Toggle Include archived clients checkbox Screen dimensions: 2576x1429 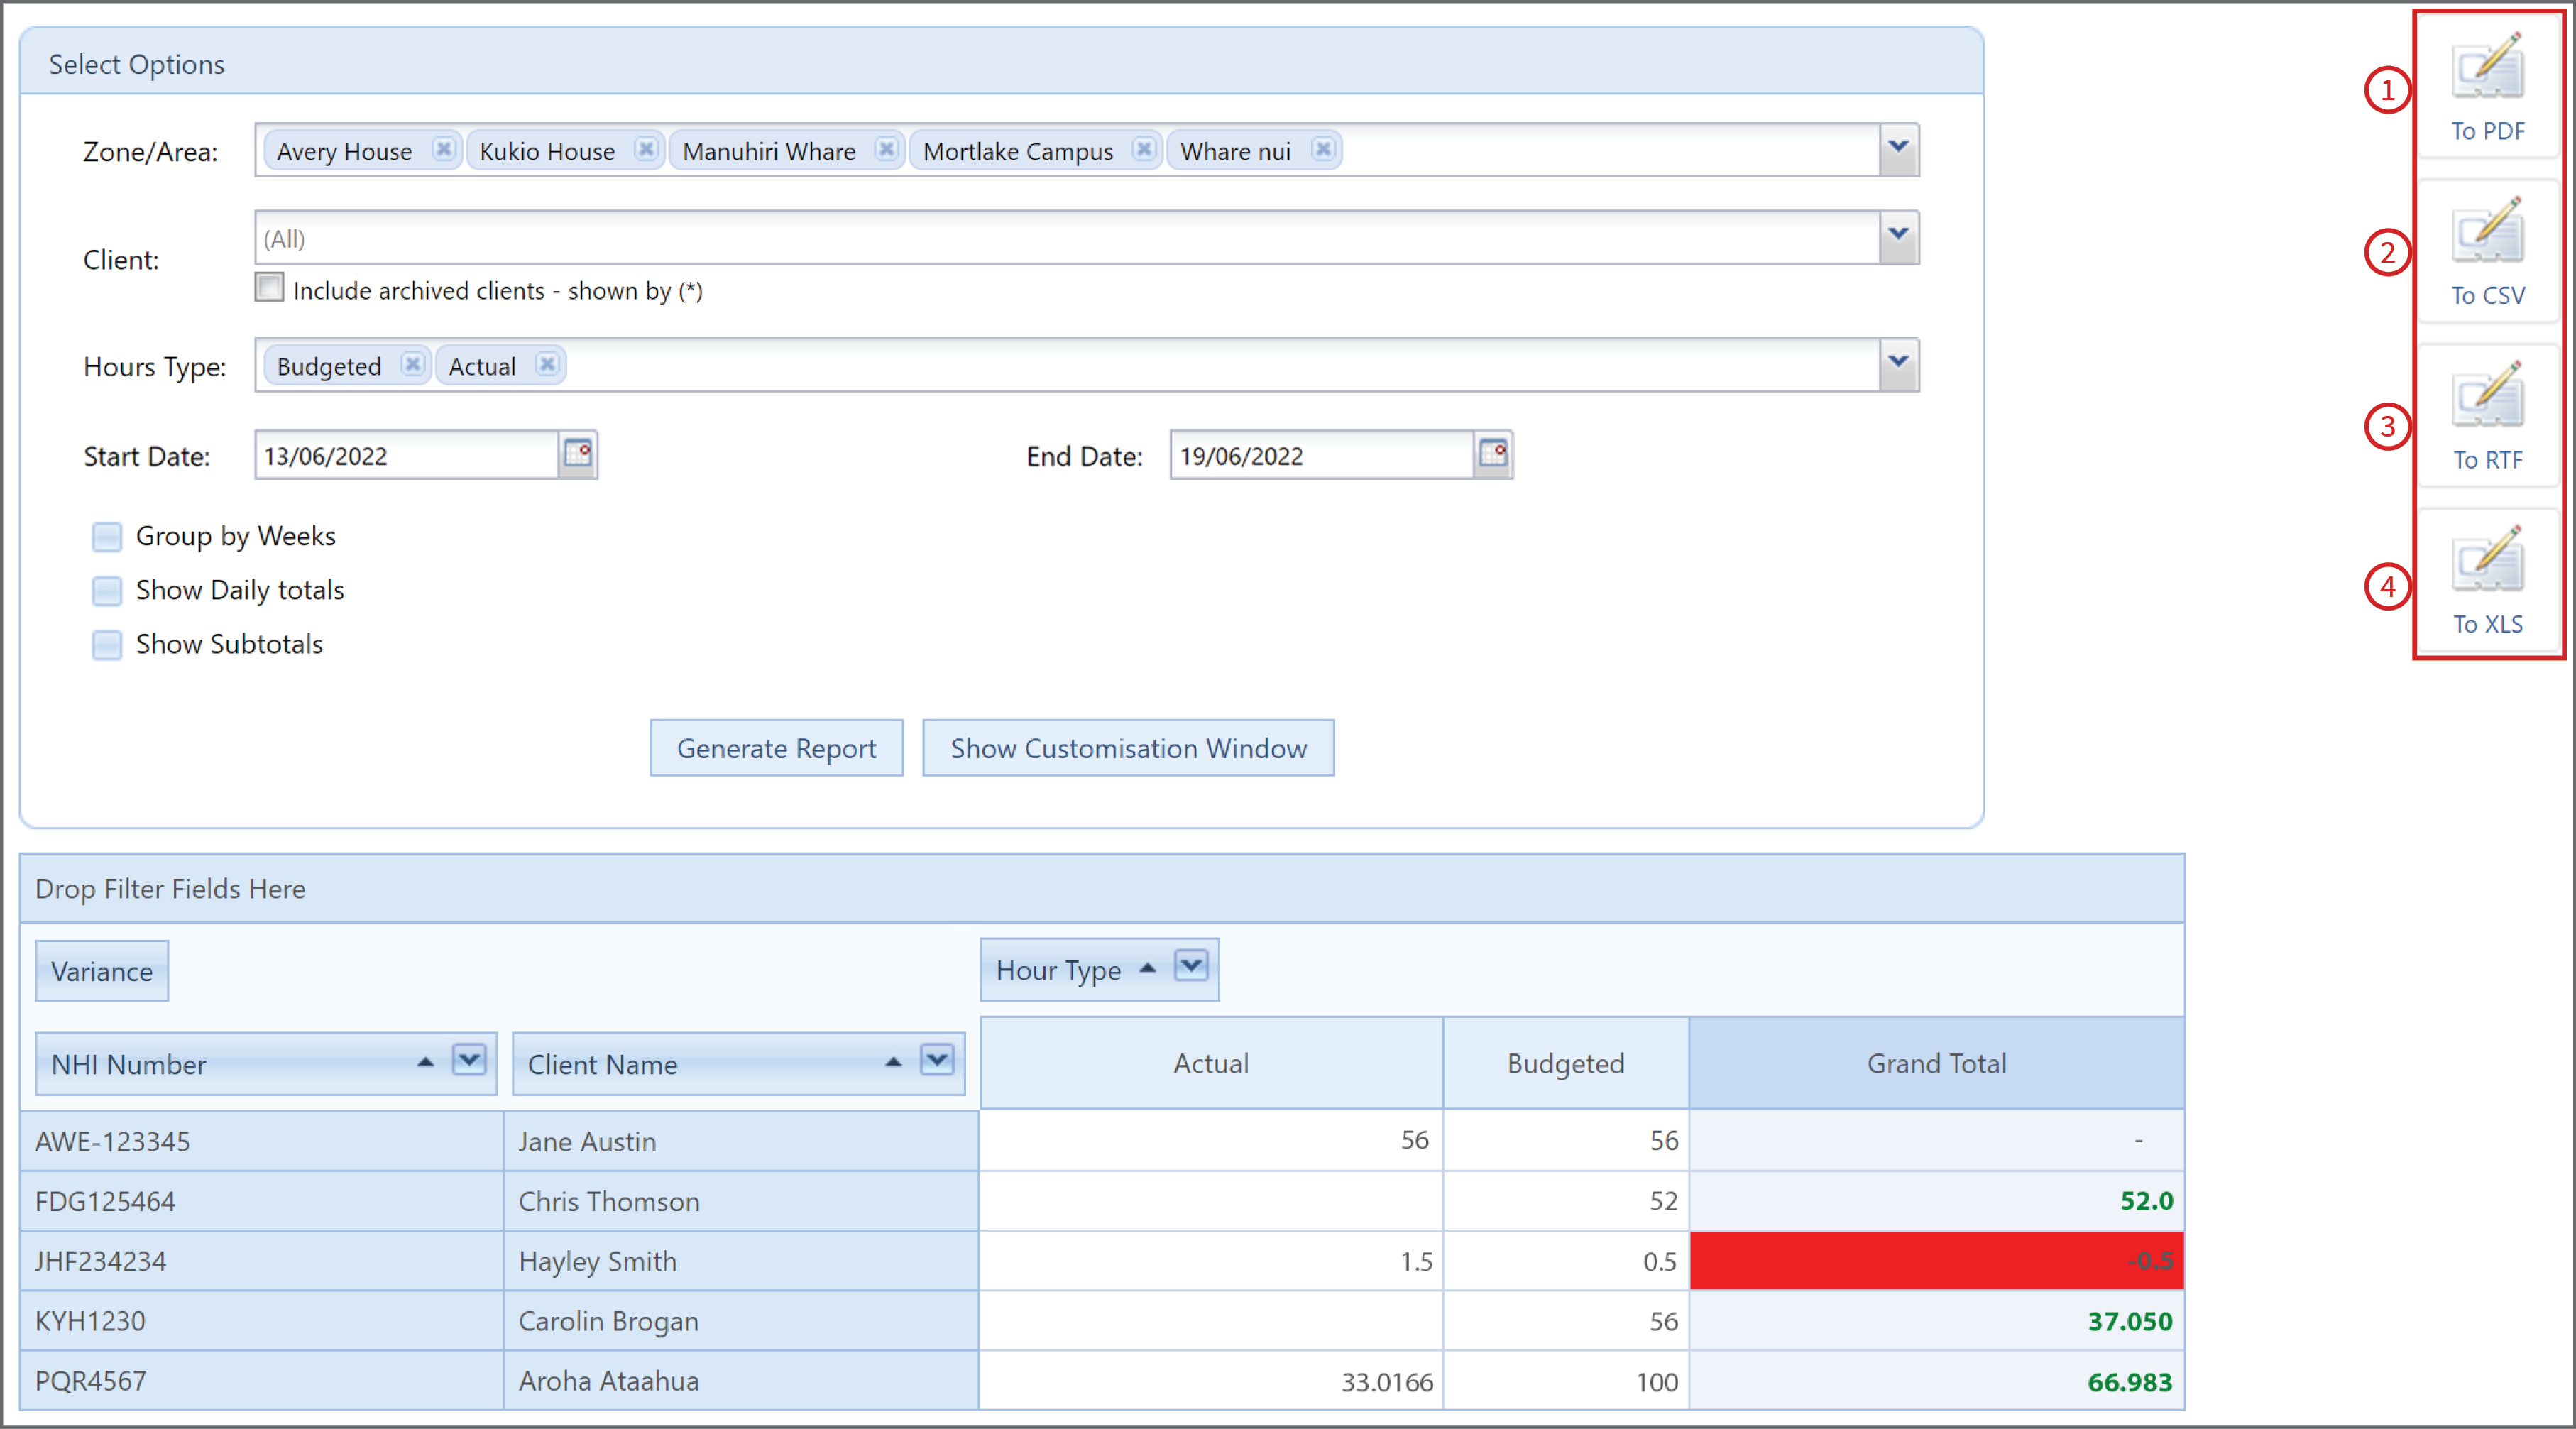[x=269, y=288]
